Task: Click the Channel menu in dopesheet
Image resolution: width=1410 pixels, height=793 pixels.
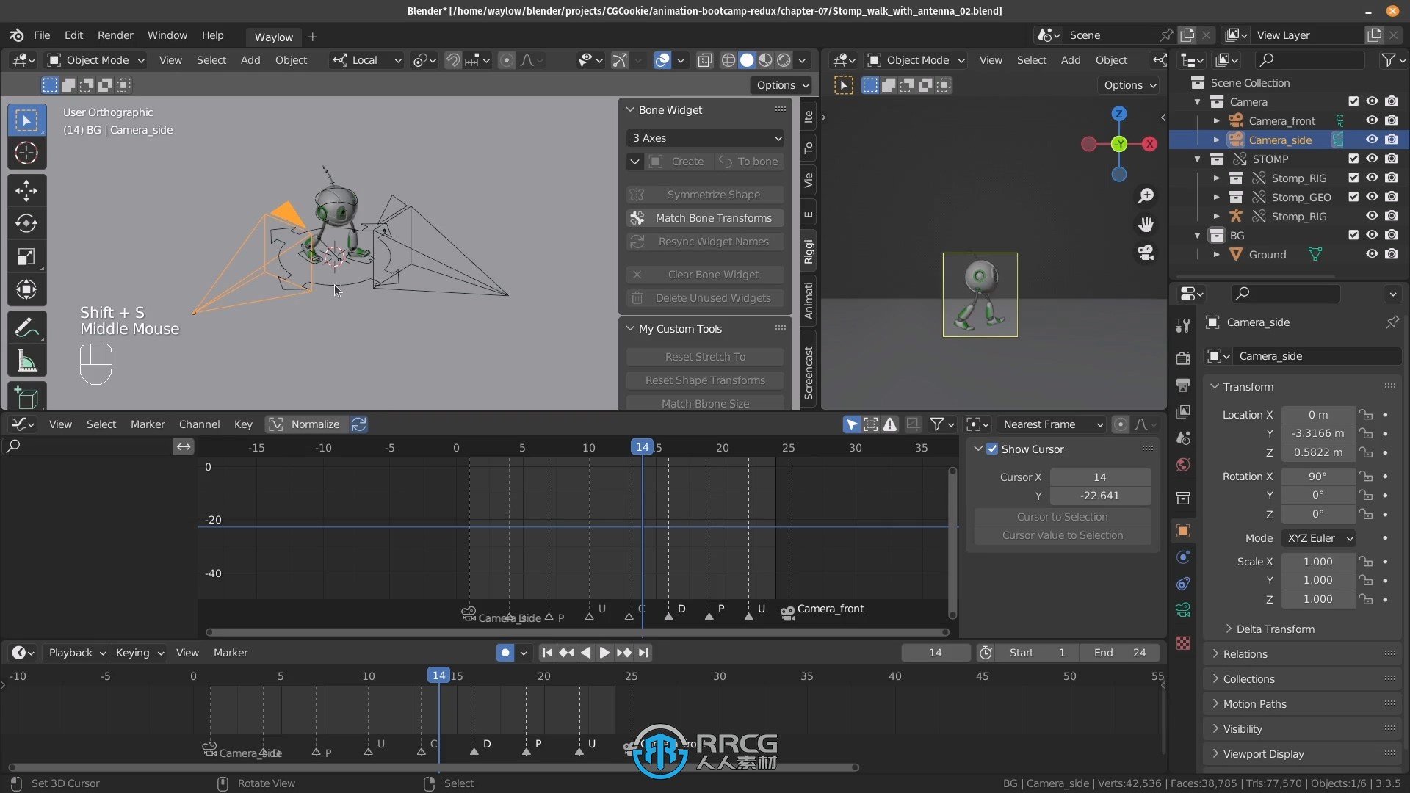Action: tap(198, 423)
